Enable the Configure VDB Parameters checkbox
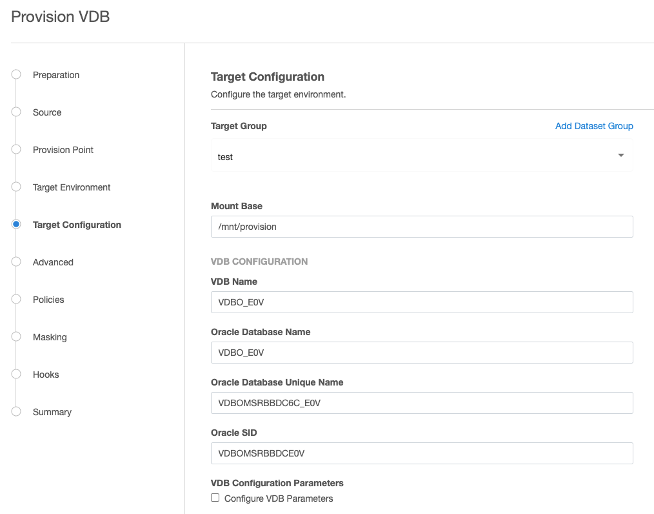 [215, 498]
